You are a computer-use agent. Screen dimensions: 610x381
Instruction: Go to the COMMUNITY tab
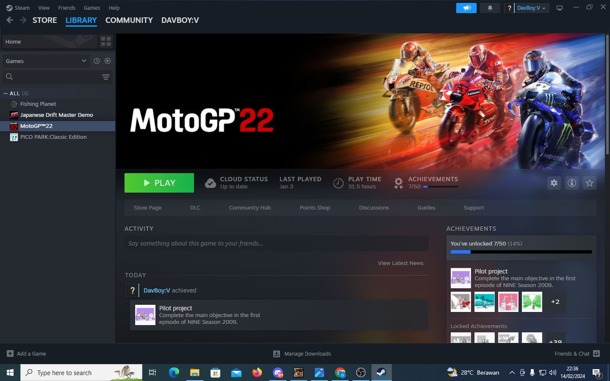click(129, 20)
